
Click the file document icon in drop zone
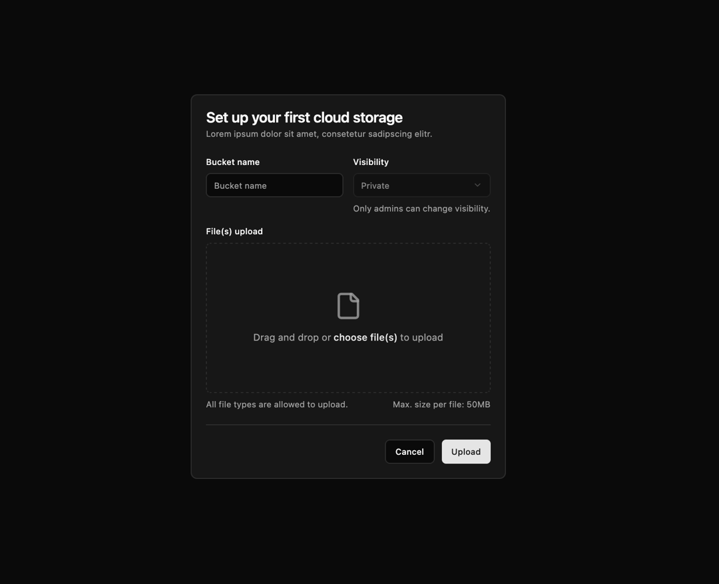348,305
